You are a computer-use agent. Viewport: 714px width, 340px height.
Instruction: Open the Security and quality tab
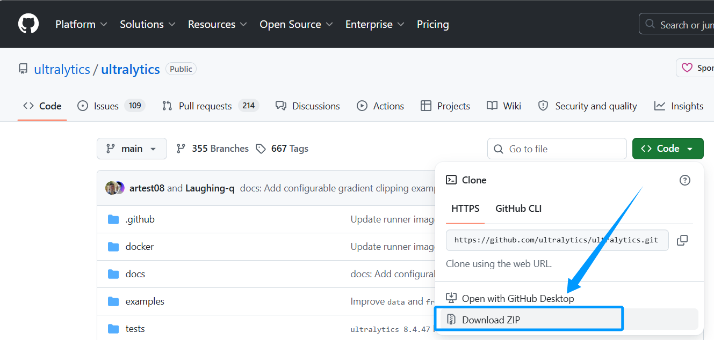tap(588, 106)
